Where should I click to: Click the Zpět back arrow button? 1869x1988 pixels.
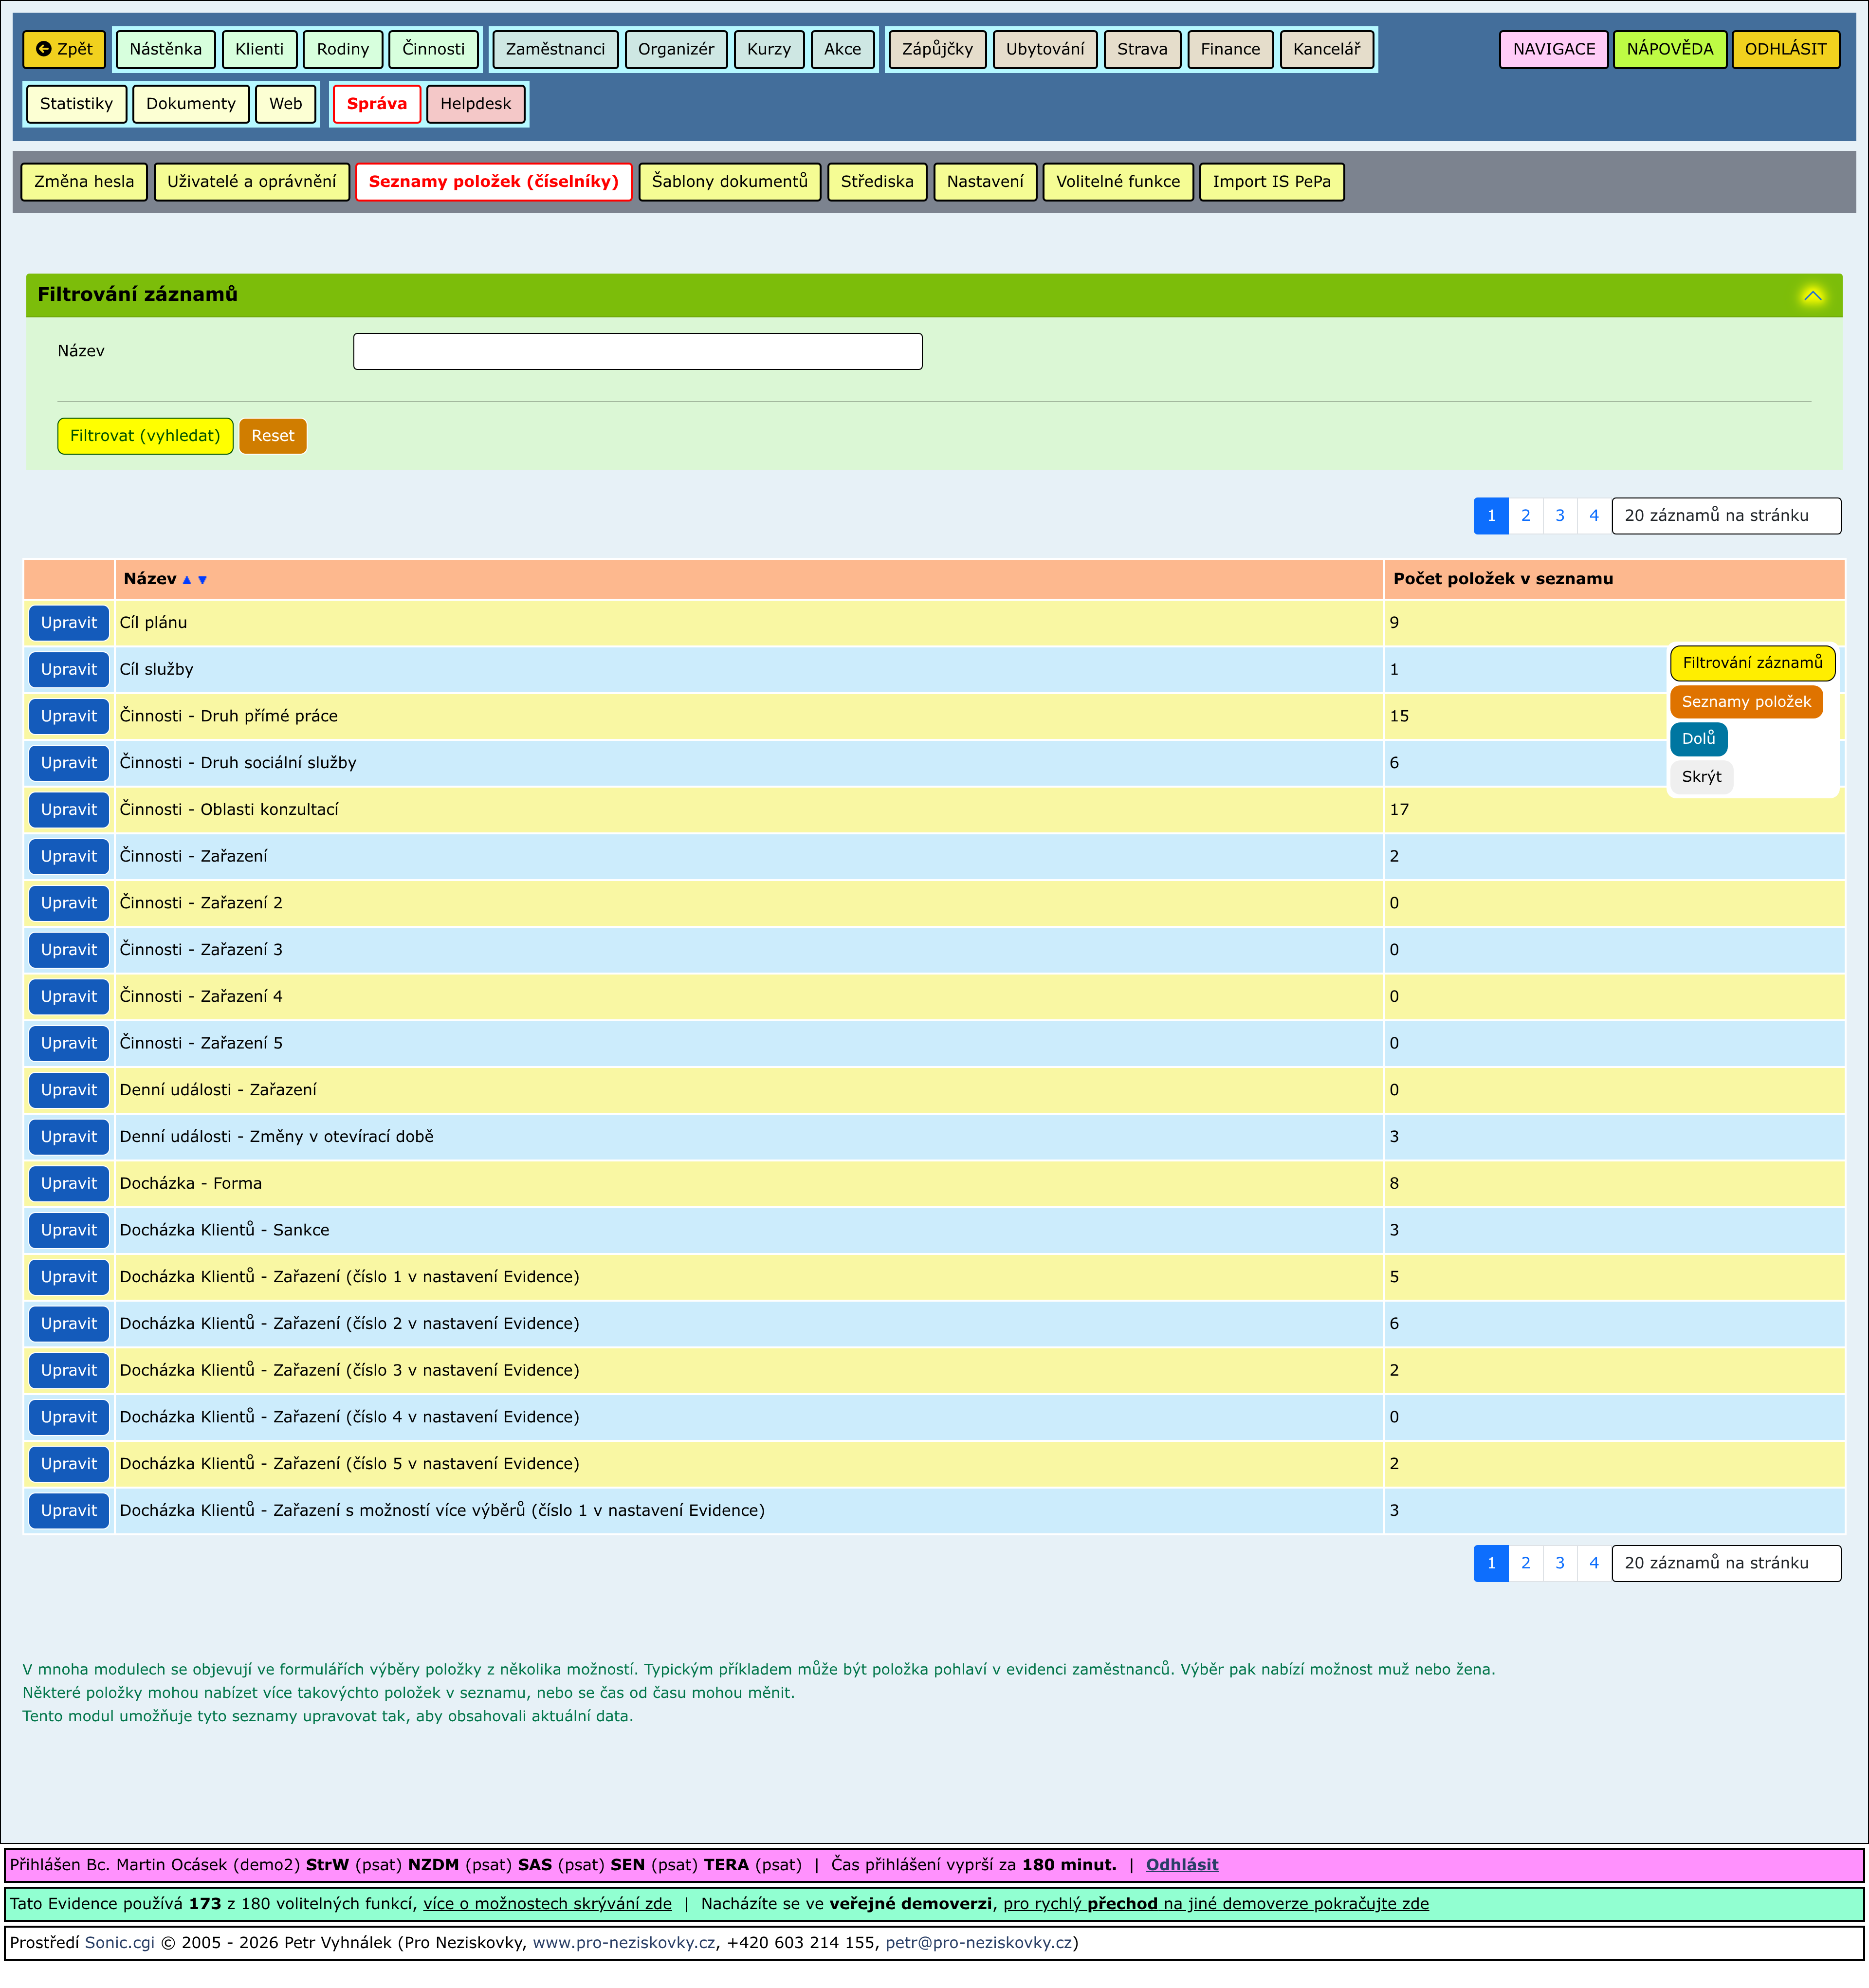(x=64, y=49)
